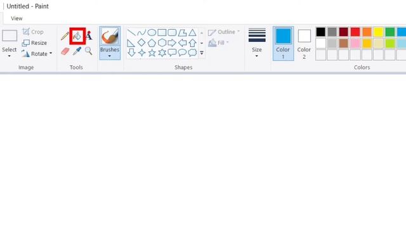Click the Select rectangle tool button
The image size is (406, 228).
click(x=10, y=36)
